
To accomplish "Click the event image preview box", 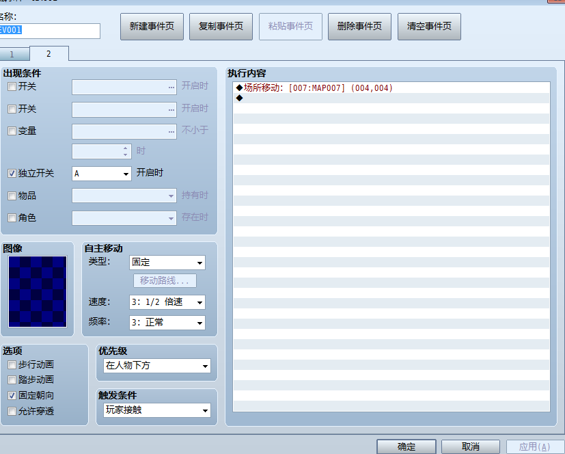I will coord(38,292).
